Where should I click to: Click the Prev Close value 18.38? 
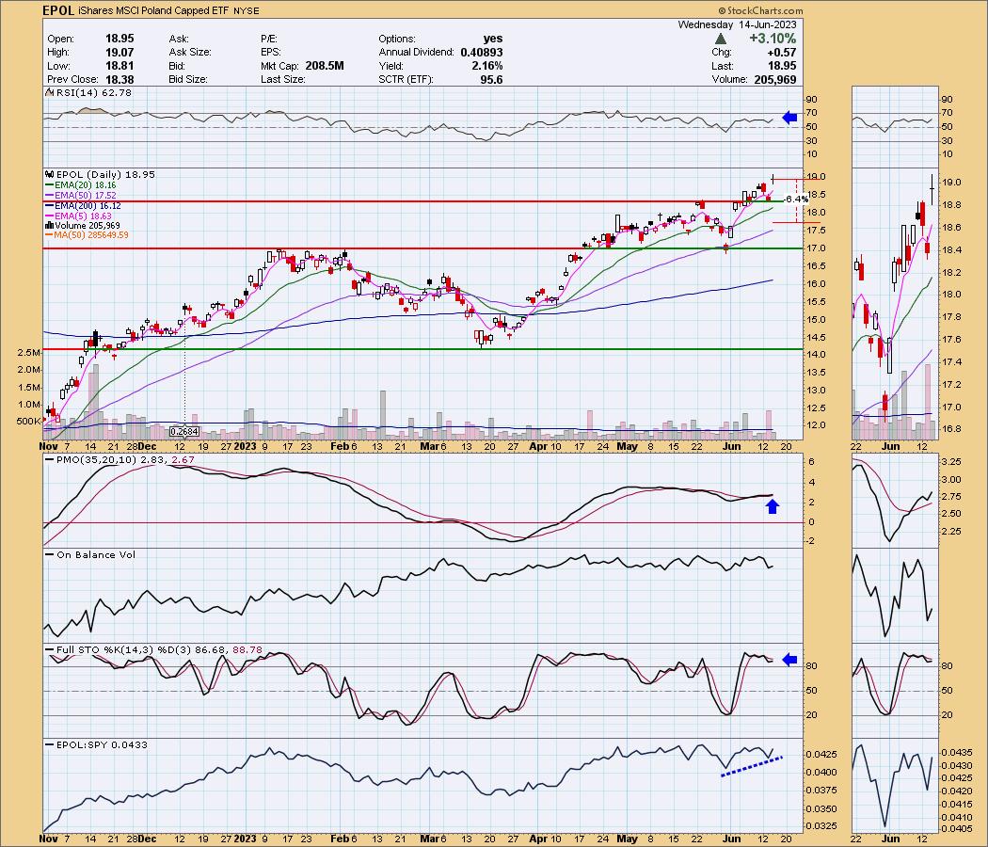[120, 79]
